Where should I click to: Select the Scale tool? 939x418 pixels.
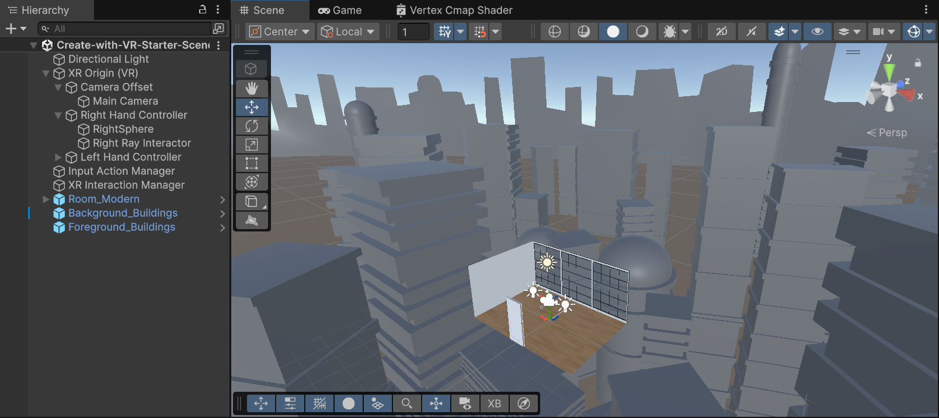252,145
